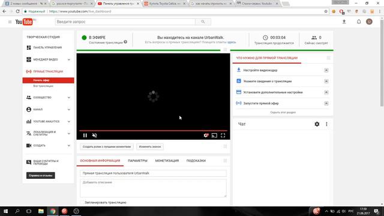Click drag handle beside the tabs row
This screenshot has height=216, width=384.
pos(225,161)
